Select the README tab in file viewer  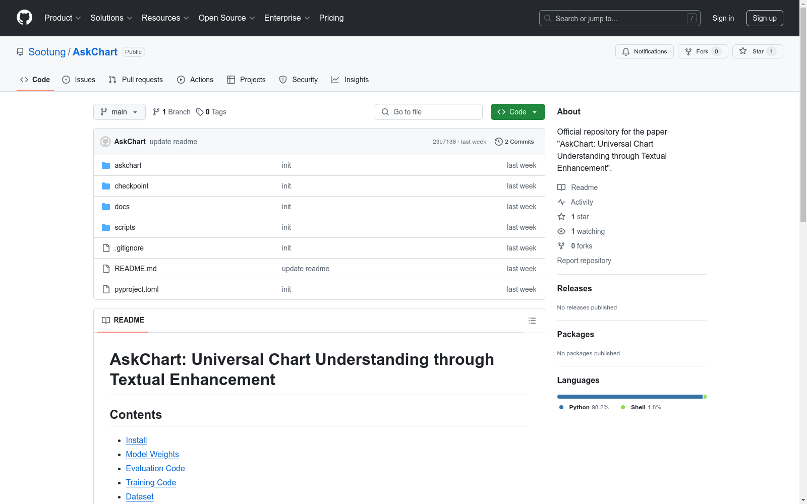(x=123, y=320)
